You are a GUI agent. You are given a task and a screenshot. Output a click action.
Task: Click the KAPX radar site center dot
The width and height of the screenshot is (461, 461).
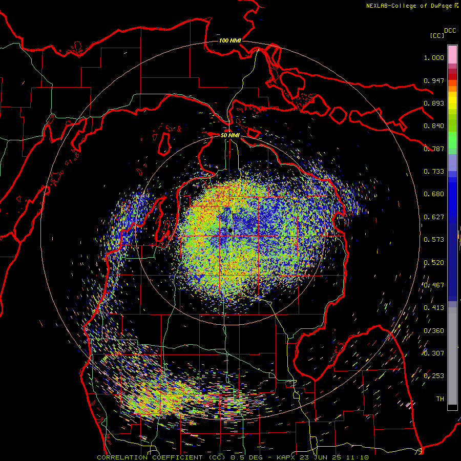[230, 231]
